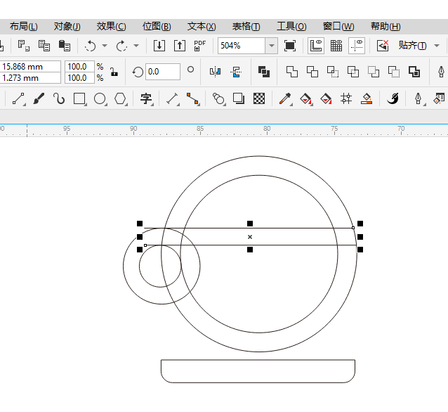
Task: Toggle the show grid button
Action: click(336, 46)
